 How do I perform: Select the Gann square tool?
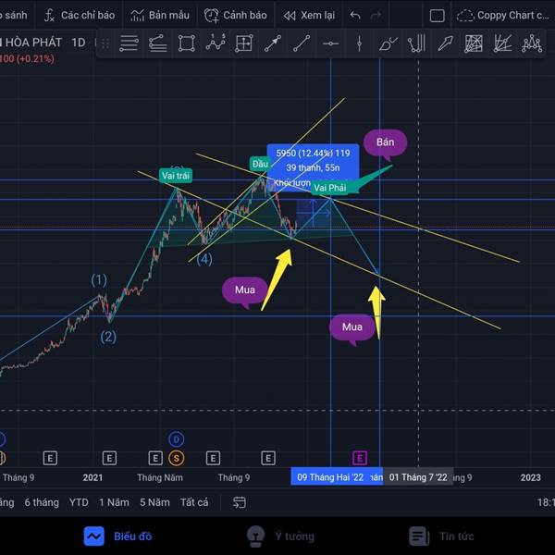point(474,43)
